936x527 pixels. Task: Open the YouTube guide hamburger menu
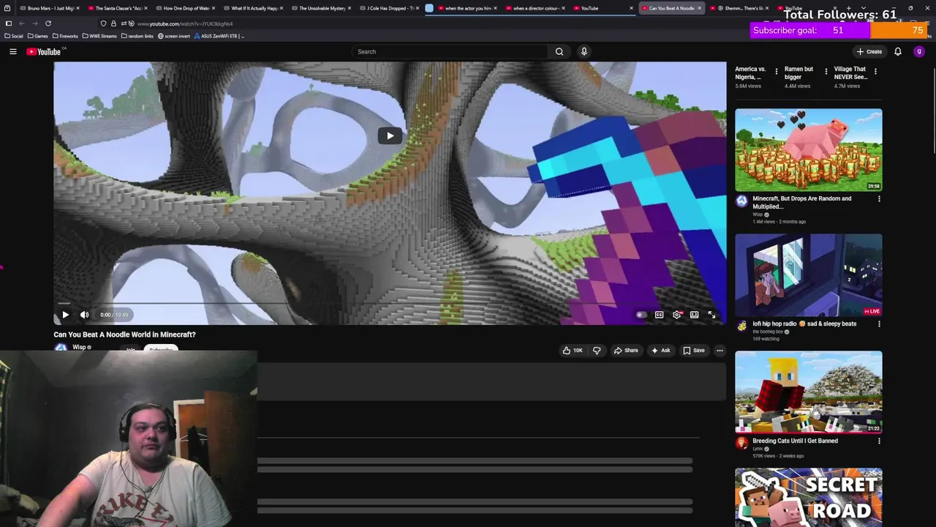pyautogui.click(x=13, y=51)
